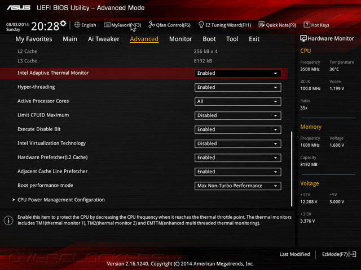Switch to the Tool tab
Viewport: 361px width, 270px height.
(232, 39)
